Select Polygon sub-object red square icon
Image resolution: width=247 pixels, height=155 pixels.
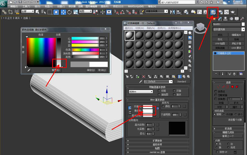tap(232, 87)
